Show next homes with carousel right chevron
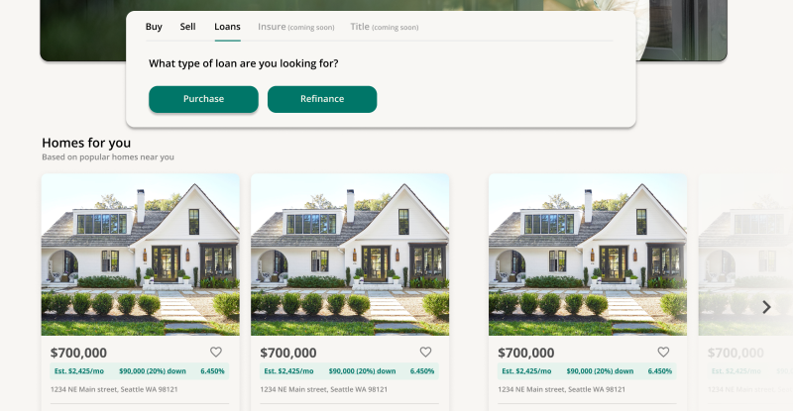The height and width of the screenshot is (411, 793). (x=766, y=307)
